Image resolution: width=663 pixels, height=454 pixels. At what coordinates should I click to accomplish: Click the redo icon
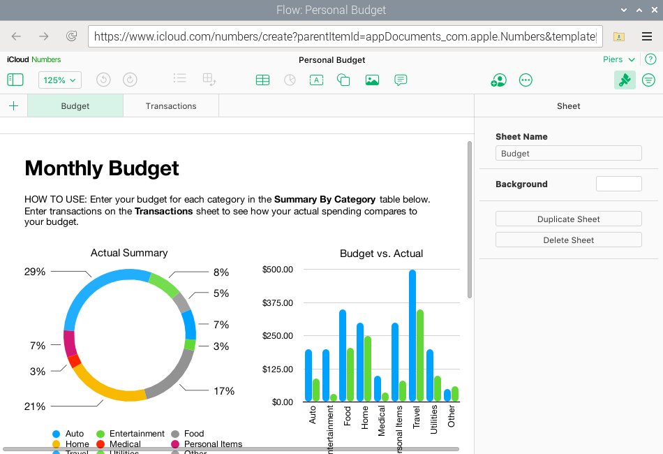tap(130, 80)
